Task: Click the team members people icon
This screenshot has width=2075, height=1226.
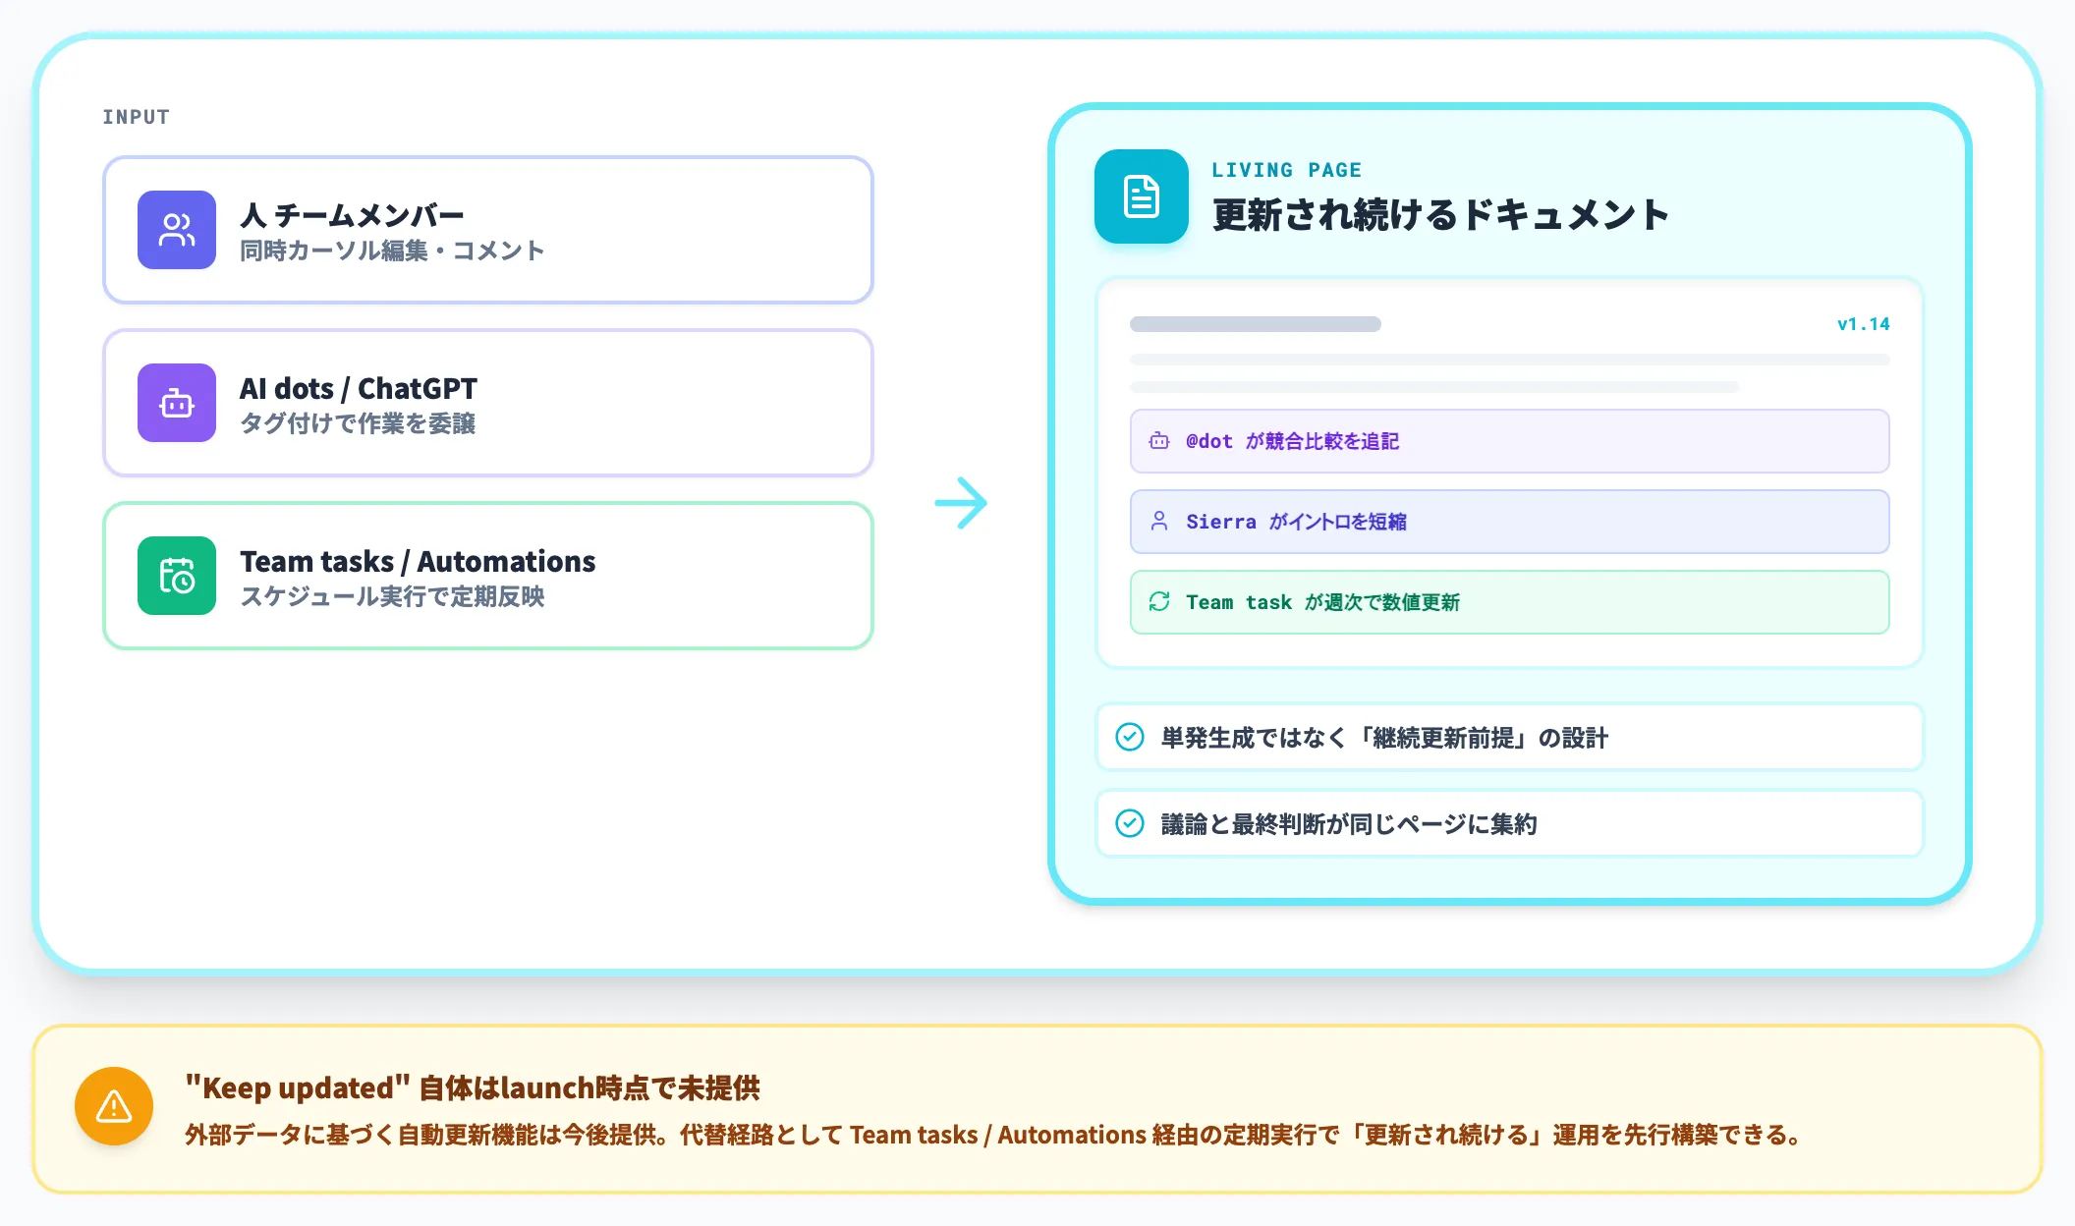Action: click(x=177, y=230)
